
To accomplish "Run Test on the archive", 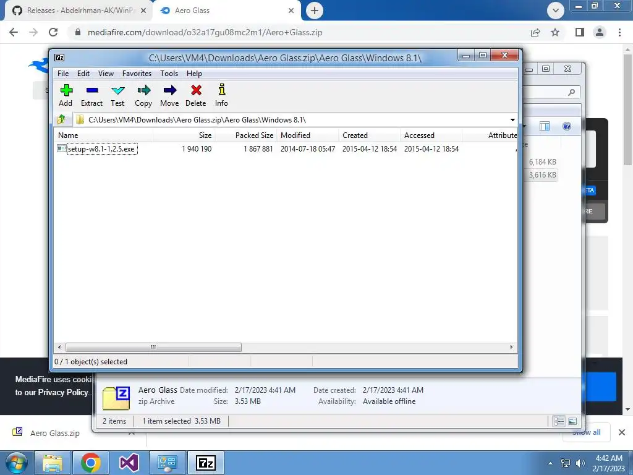I will [117, 95].
